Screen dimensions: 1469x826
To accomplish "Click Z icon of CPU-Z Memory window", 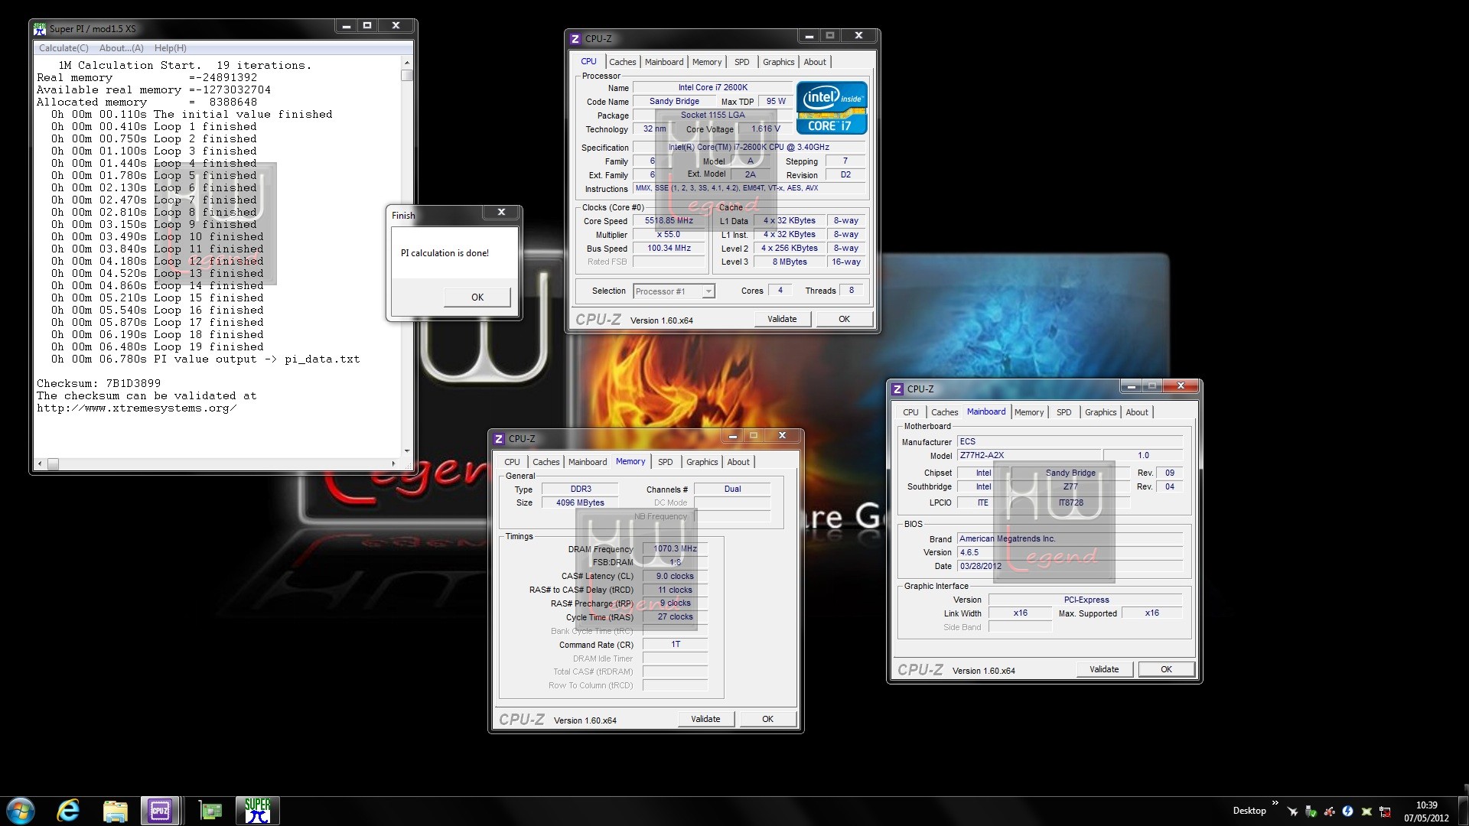I will [x=499, y=439].
